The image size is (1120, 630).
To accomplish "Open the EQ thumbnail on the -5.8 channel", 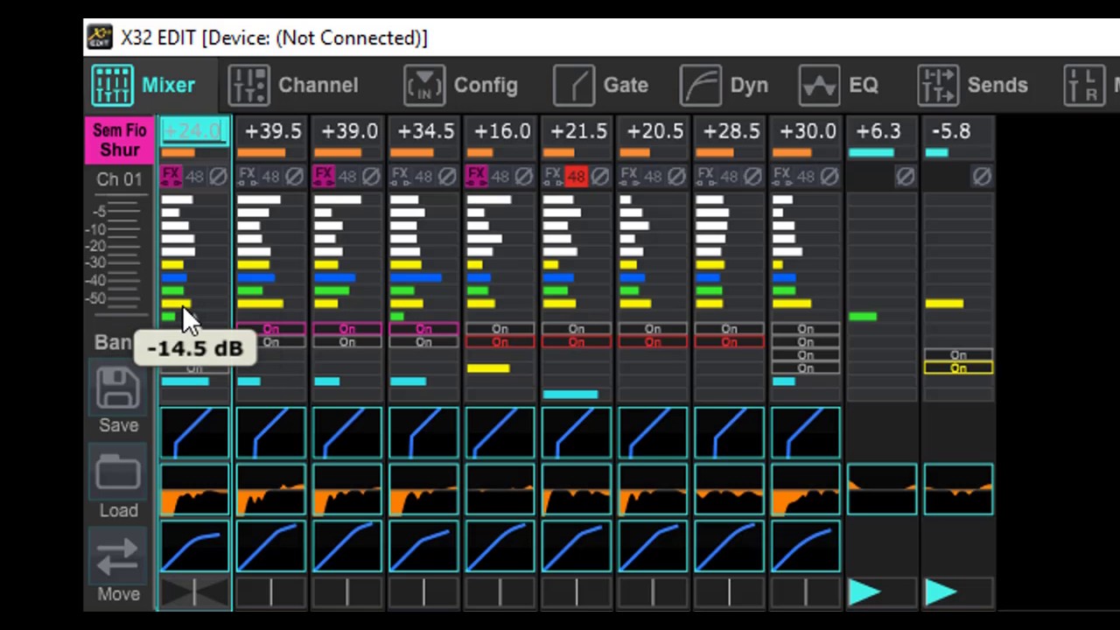I will point(958,490).
